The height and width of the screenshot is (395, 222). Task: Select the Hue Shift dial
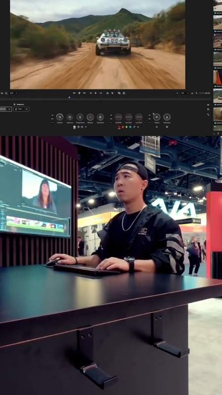[x=129, y=117]
